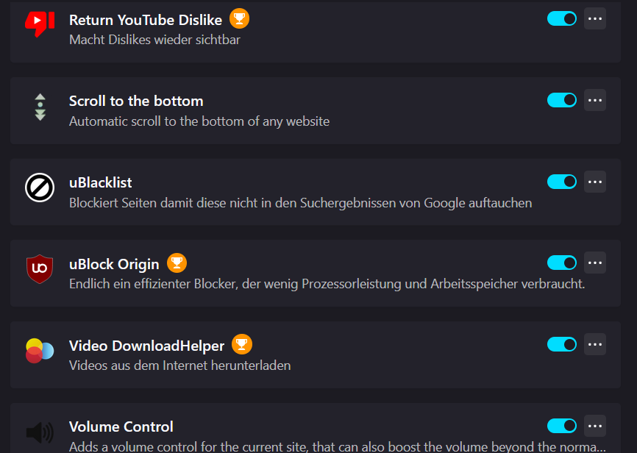Click the Scroll to the bottom arrows icon

[x=40, y=107]
